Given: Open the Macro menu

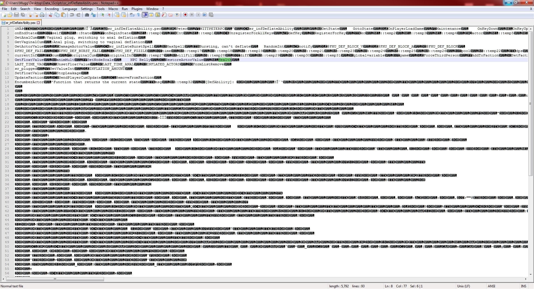Looking at the screenshot, I should click(113, 9).
